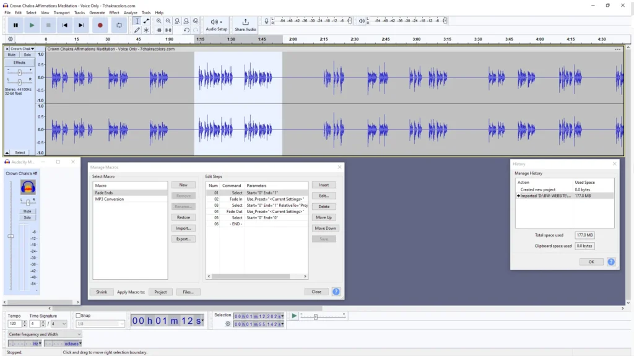Viewport: 634px width, 356px height.
Task: Adjust the playback speed slider
Action: coord(316,316)
